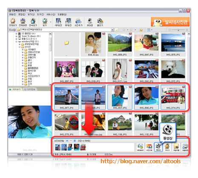Click the 꾸미기 decorate tray icon

[167, 147]
